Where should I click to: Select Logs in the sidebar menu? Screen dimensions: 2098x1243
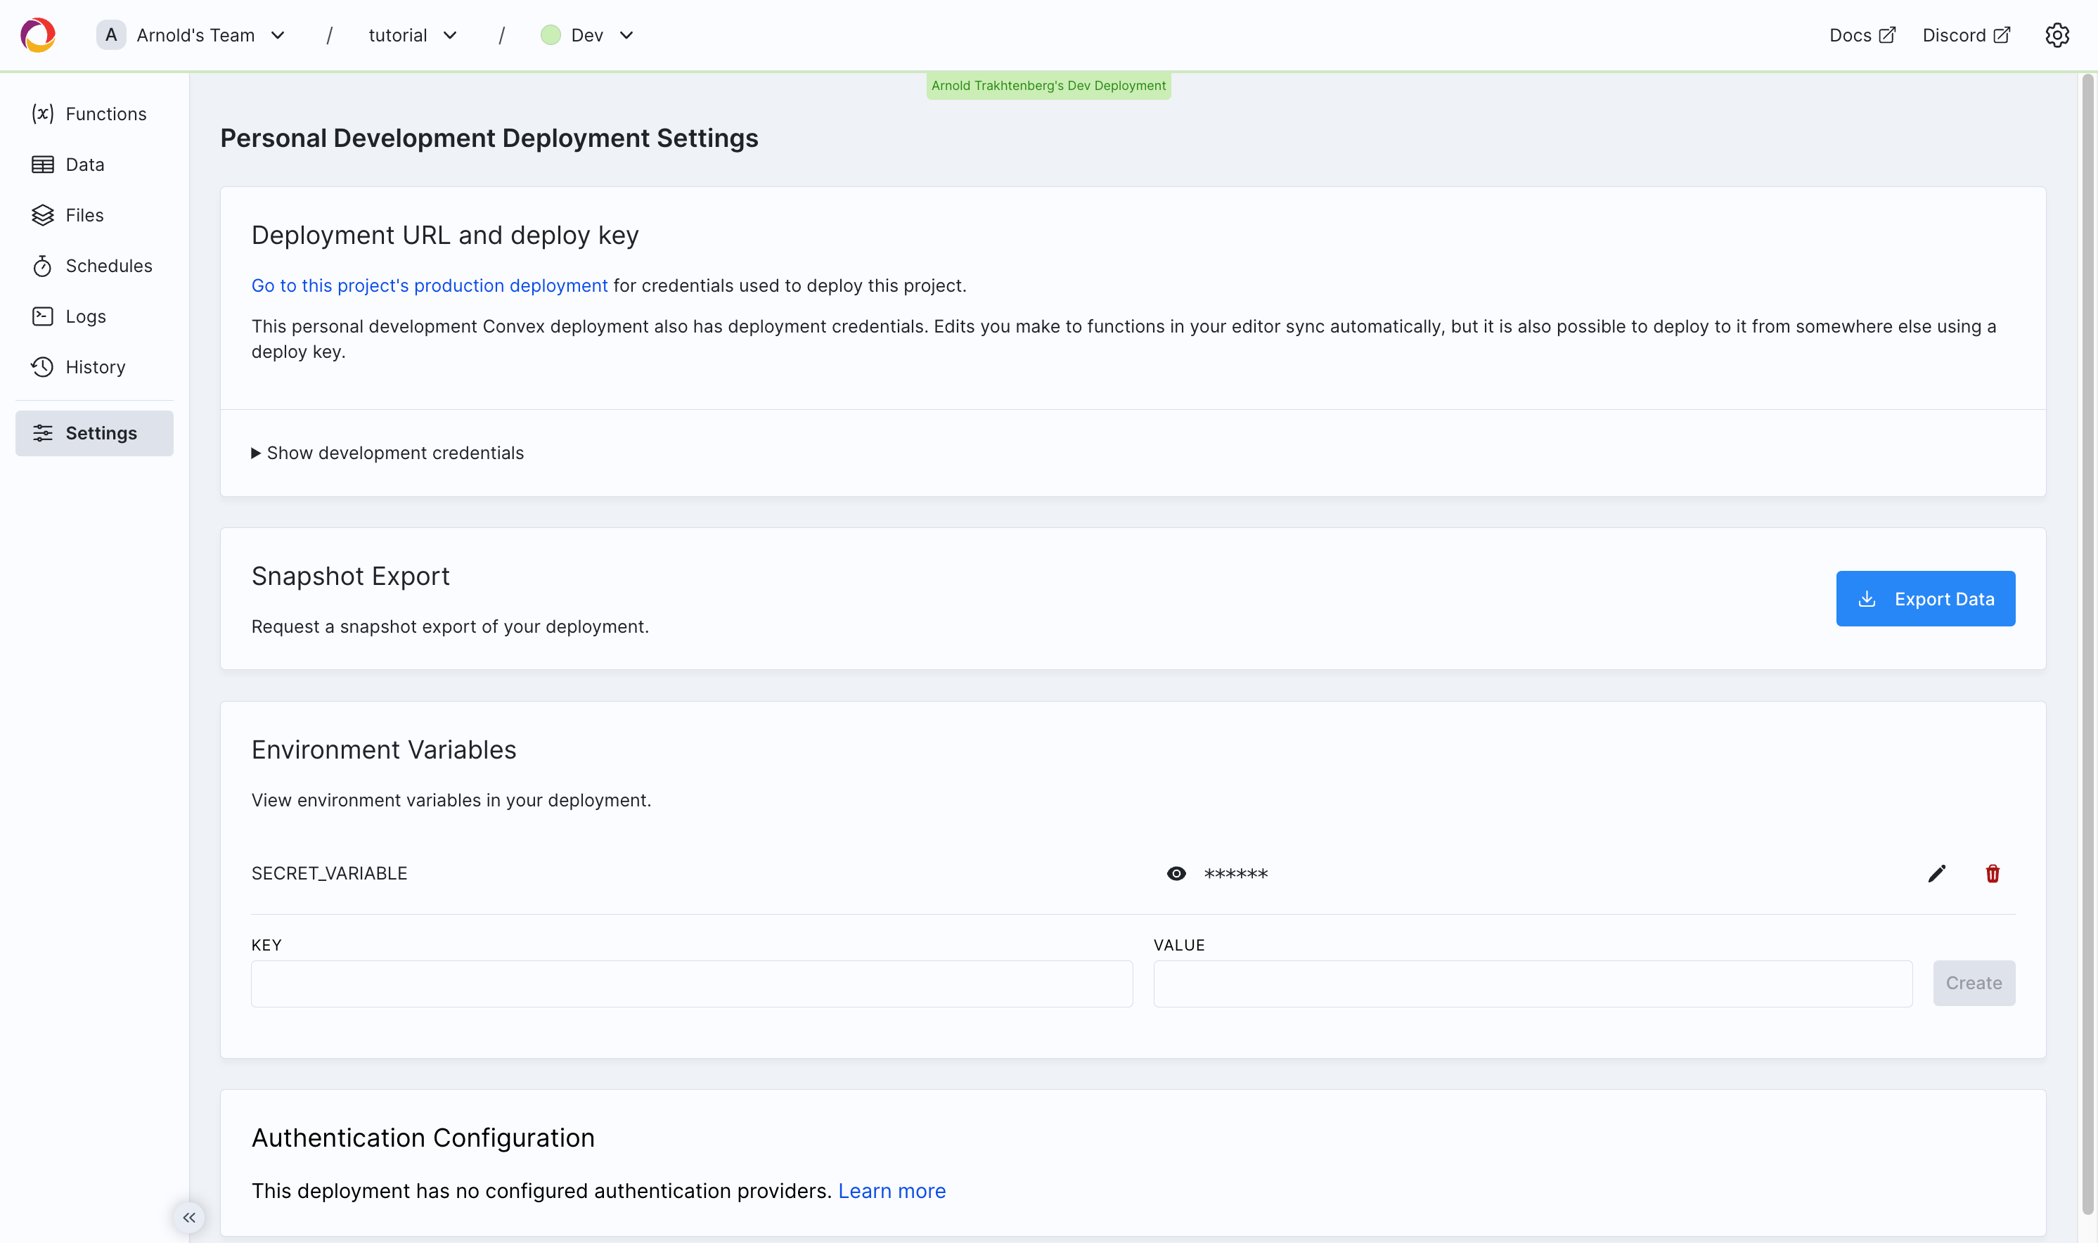click(x=86, y=316)
